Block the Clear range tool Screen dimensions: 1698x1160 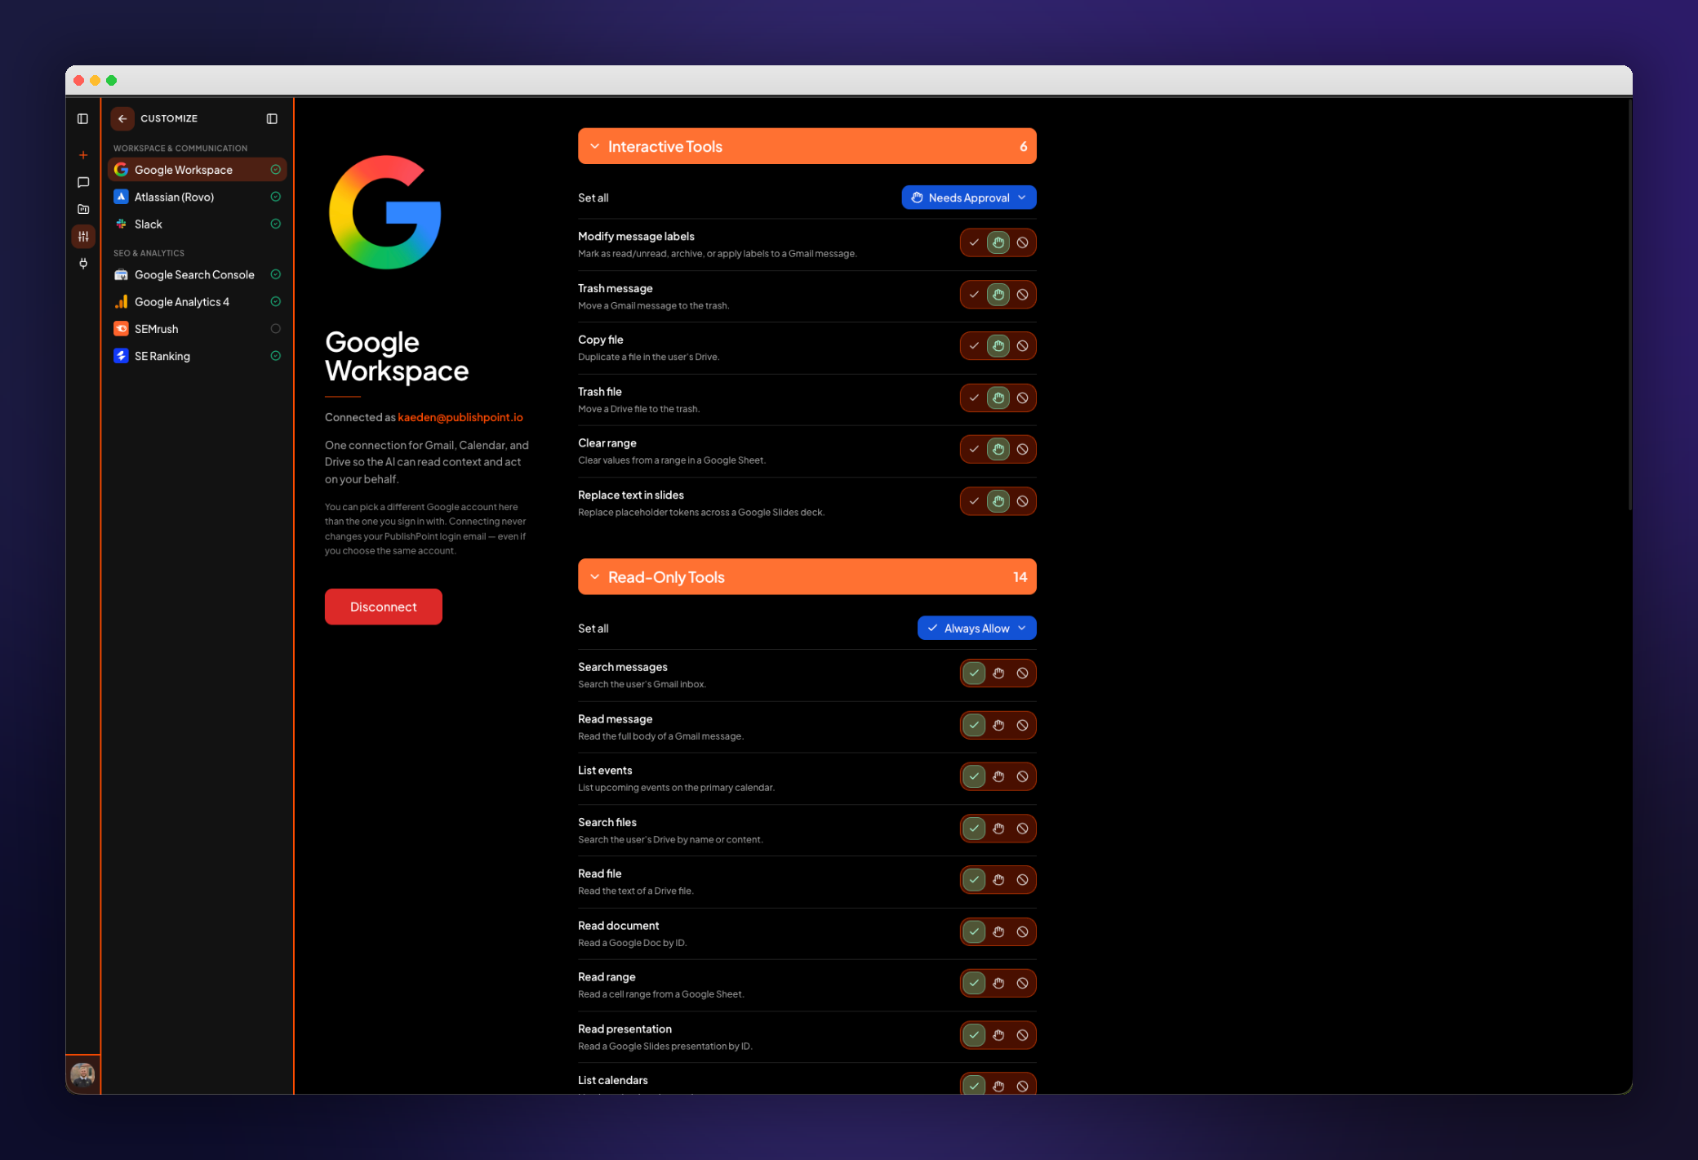[1022, 450]
